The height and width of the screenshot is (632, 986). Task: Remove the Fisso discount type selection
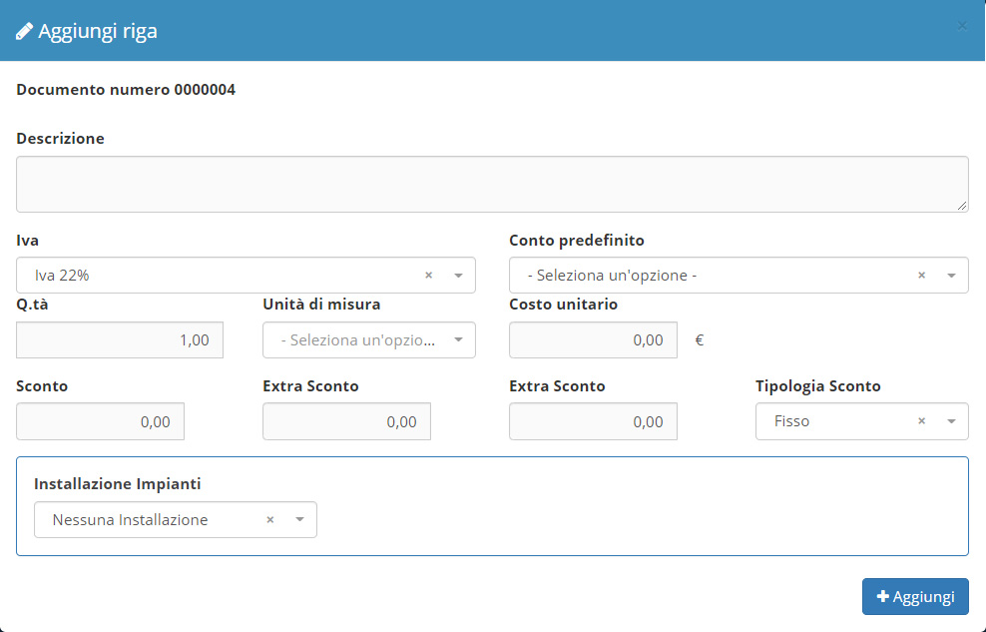[x=921, y=421]
